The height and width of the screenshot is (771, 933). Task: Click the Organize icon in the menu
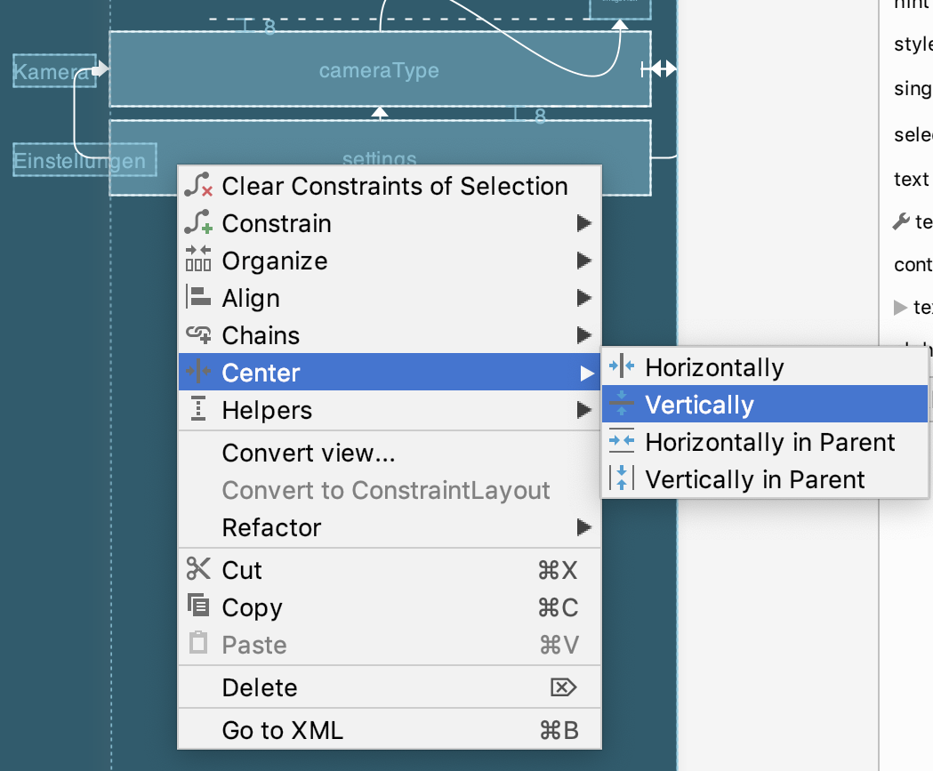pos(198,261)
